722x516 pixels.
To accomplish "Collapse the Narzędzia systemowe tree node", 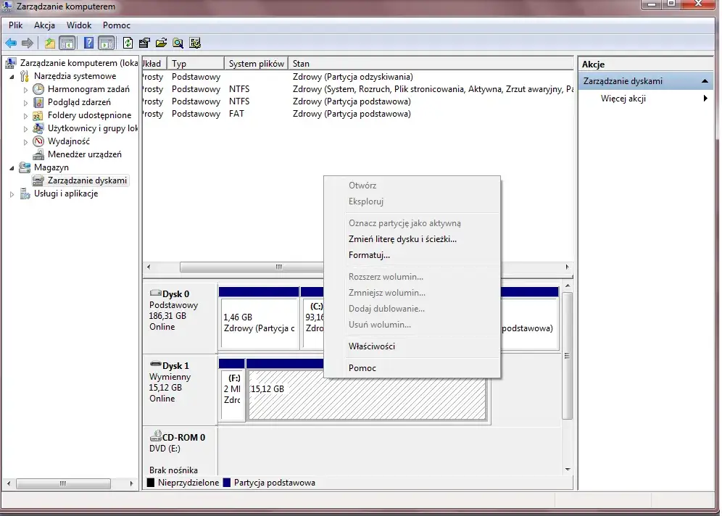I will coord(12,77).
